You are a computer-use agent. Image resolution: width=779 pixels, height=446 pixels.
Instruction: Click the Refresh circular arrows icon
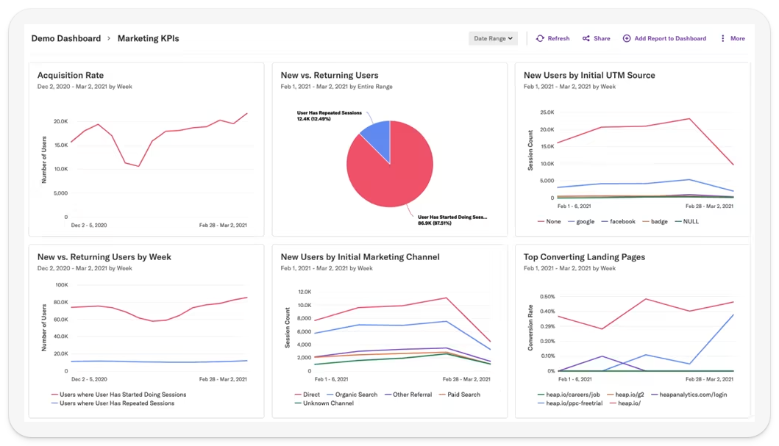point(540,38)
